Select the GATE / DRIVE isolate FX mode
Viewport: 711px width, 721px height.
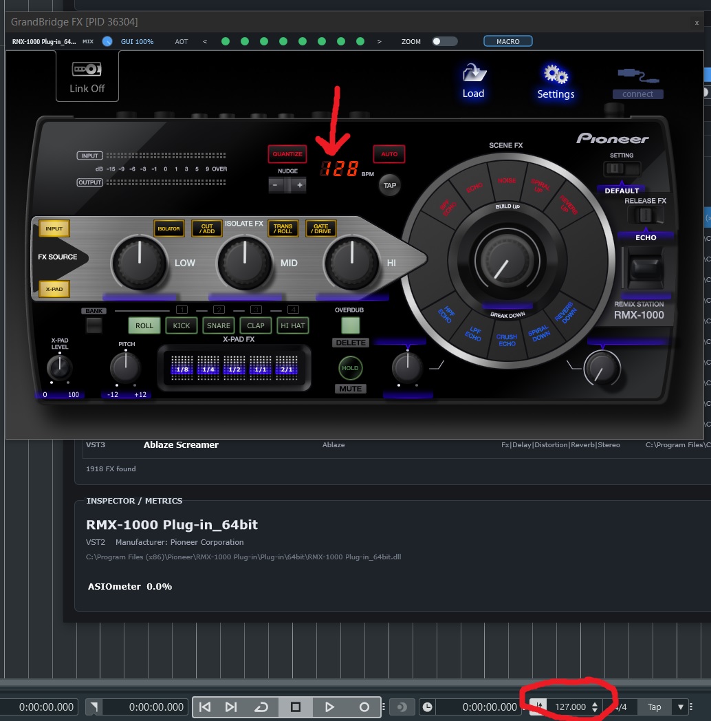click(321, 228)
